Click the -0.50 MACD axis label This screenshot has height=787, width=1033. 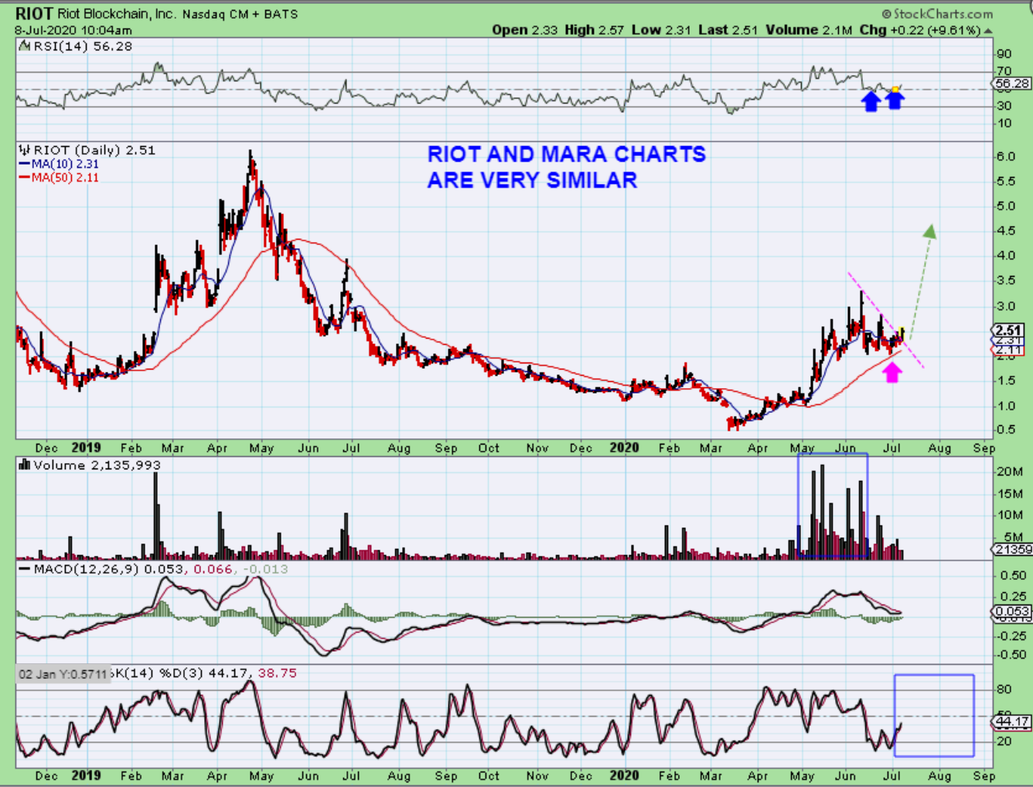(x=1011, y=655)
